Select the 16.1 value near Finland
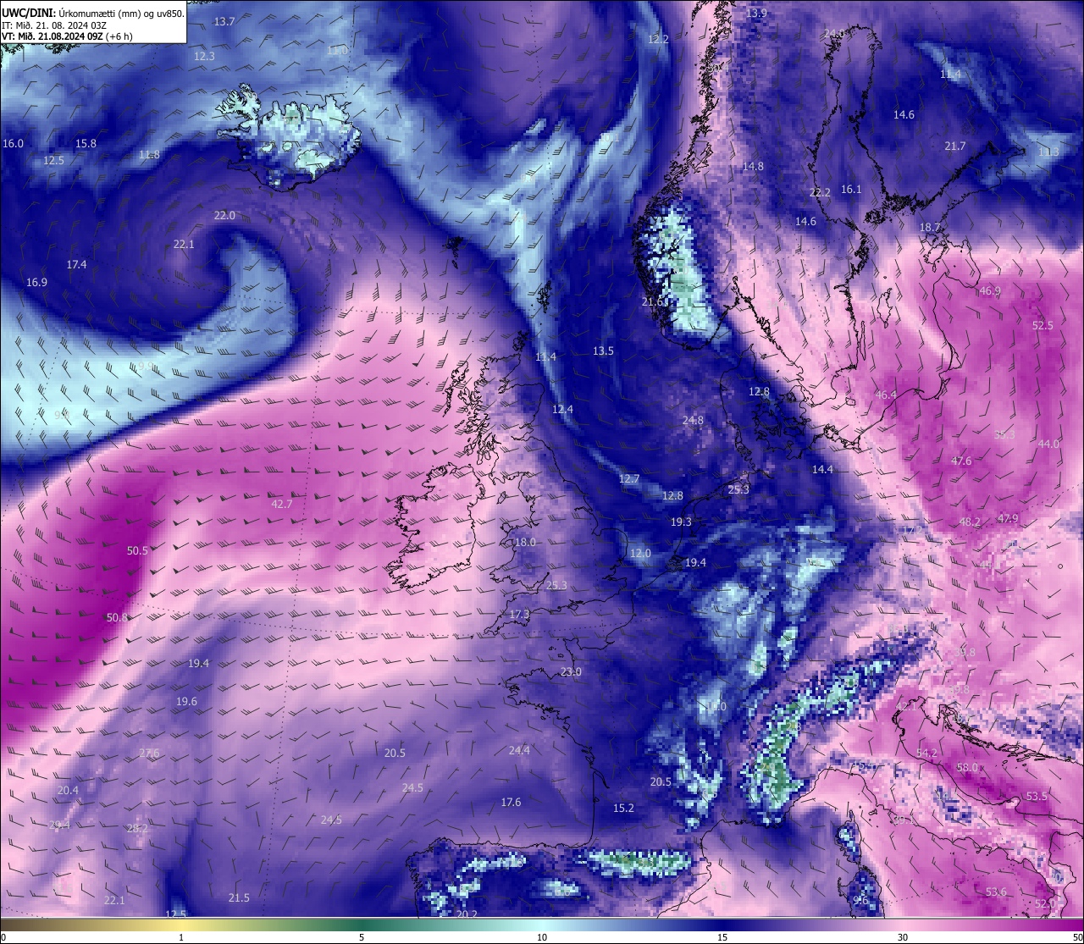The image size is (1084, 944). coord(851,189)
